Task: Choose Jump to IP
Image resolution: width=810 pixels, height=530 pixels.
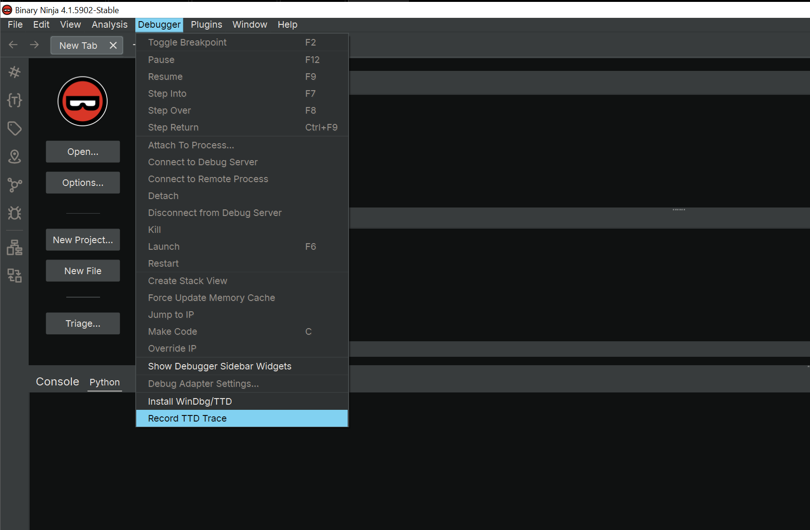Action: pyautogui.click(x=242, y=315)
